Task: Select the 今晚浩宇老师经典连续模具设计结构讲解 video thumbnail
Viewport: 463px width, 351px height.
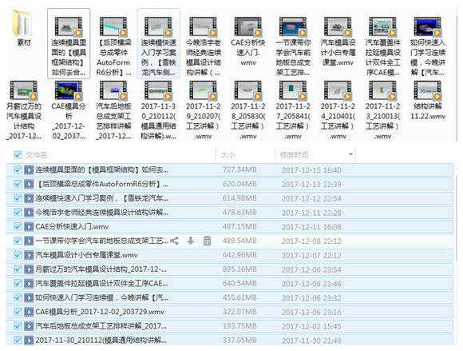Action: click(x=203, y=26)
